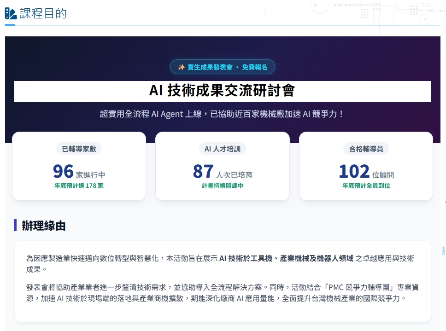Image resolution: width=446 pixels, height=331 pixels.
Task: Click the text 年底預計全員到位
Action: click(366, 186)
